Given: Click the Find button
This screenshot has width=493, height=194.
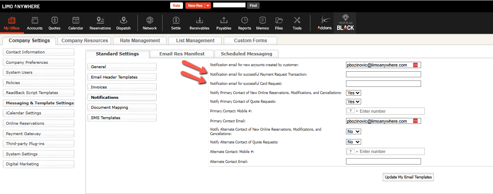Looking at the screenshot, I should (x=253, y=6).
